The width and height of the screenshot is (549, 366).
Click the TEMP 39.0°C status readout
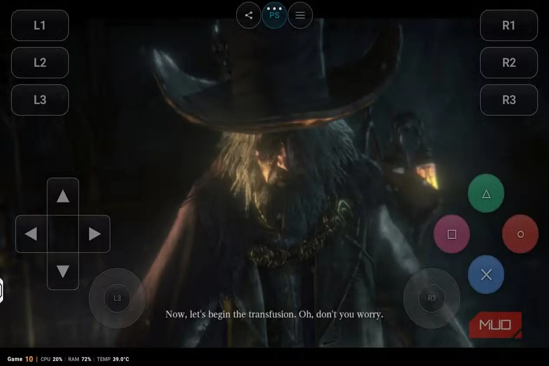coord(113,359)
